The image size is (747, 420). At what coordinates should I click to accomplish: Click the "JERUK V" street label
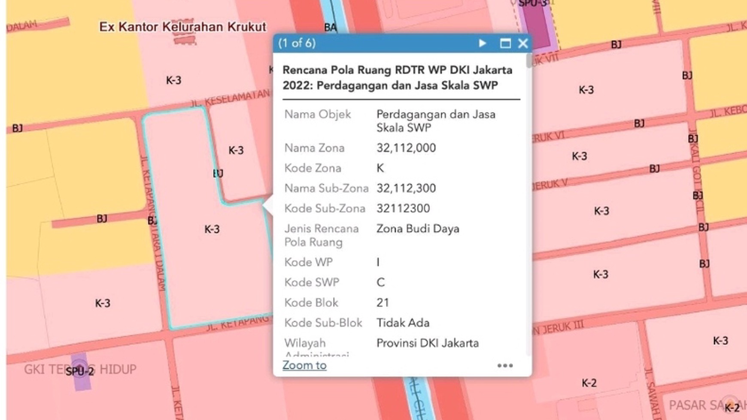[x=550, y=184]
